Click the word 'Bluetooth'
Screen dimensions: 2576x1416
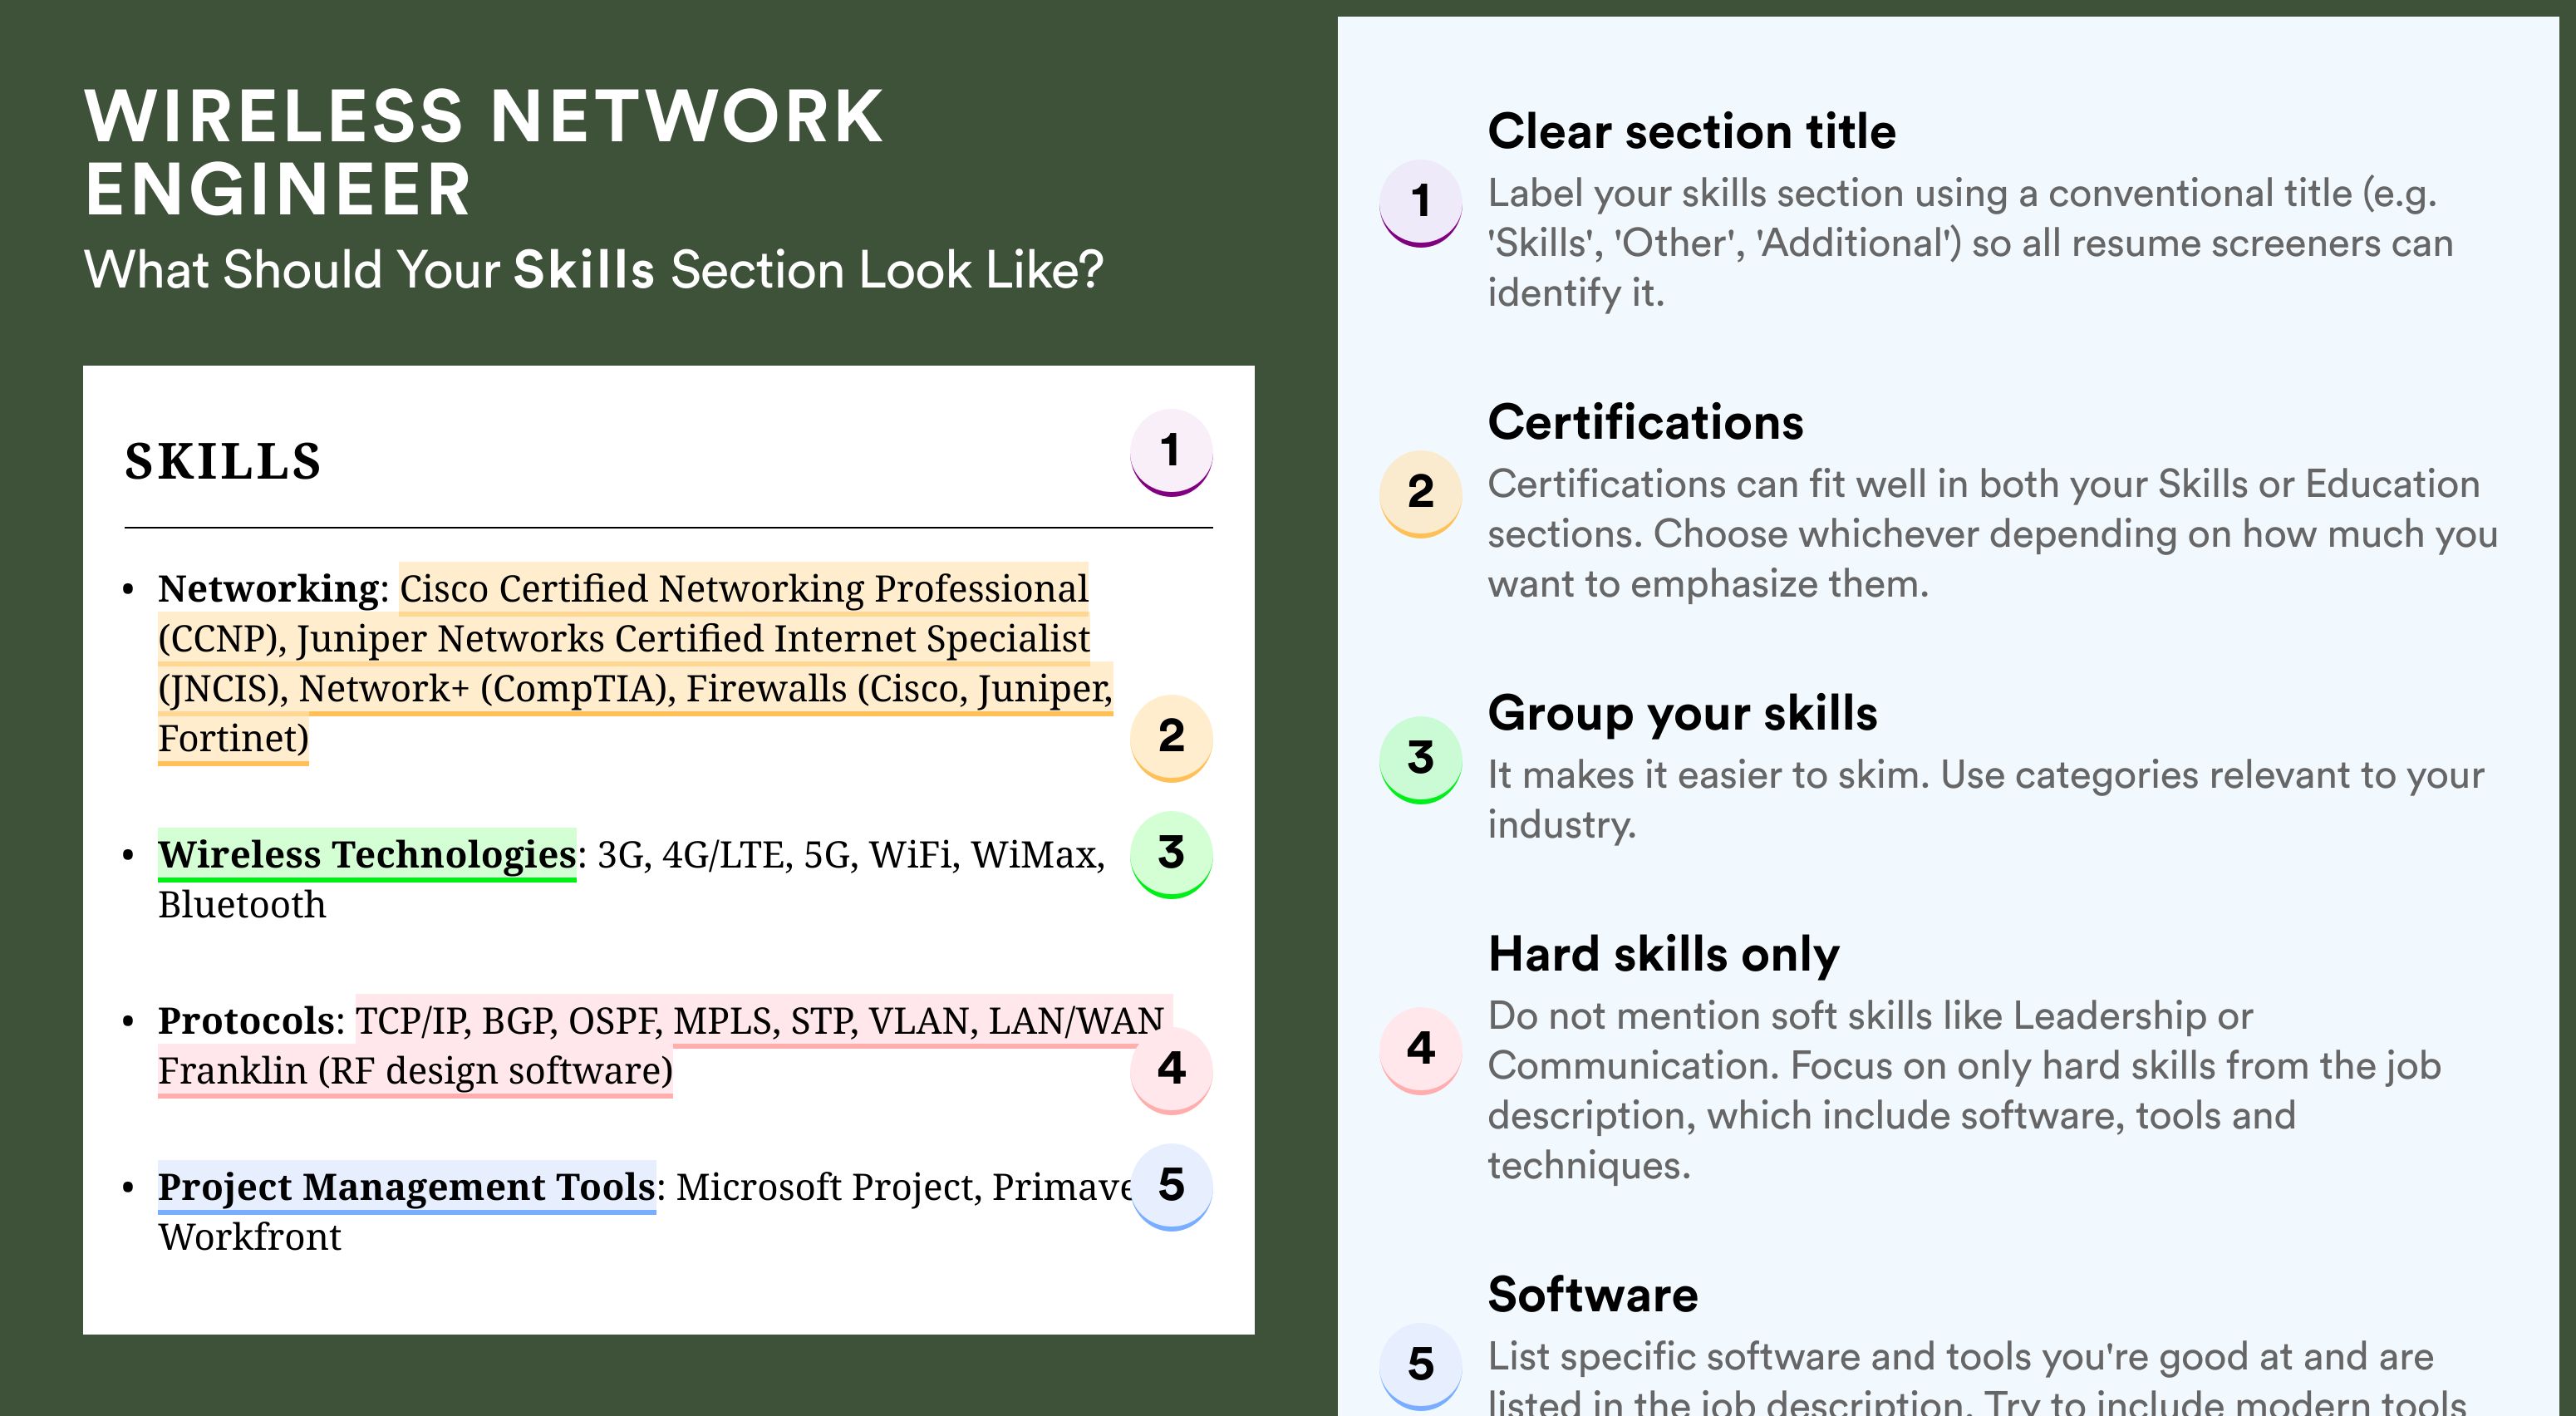[242, 904]
